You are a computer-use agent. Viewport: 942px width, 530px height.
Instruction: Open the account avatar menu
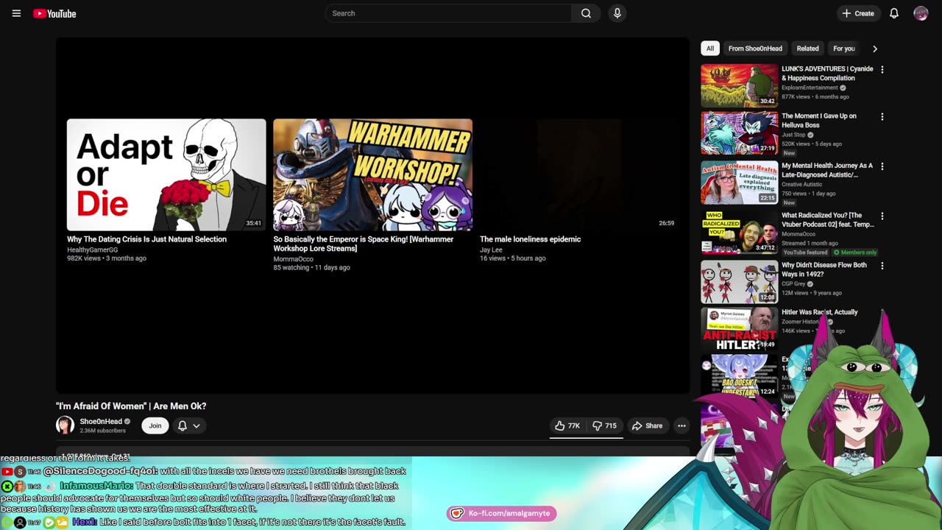pos(921,13)
